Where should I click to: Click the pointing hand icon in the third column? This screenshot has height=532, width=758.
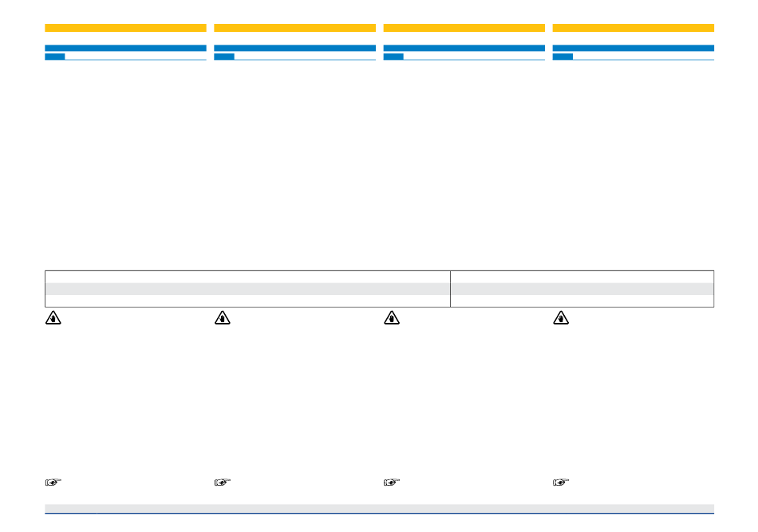pyautogui.click(x=391, y=483)
